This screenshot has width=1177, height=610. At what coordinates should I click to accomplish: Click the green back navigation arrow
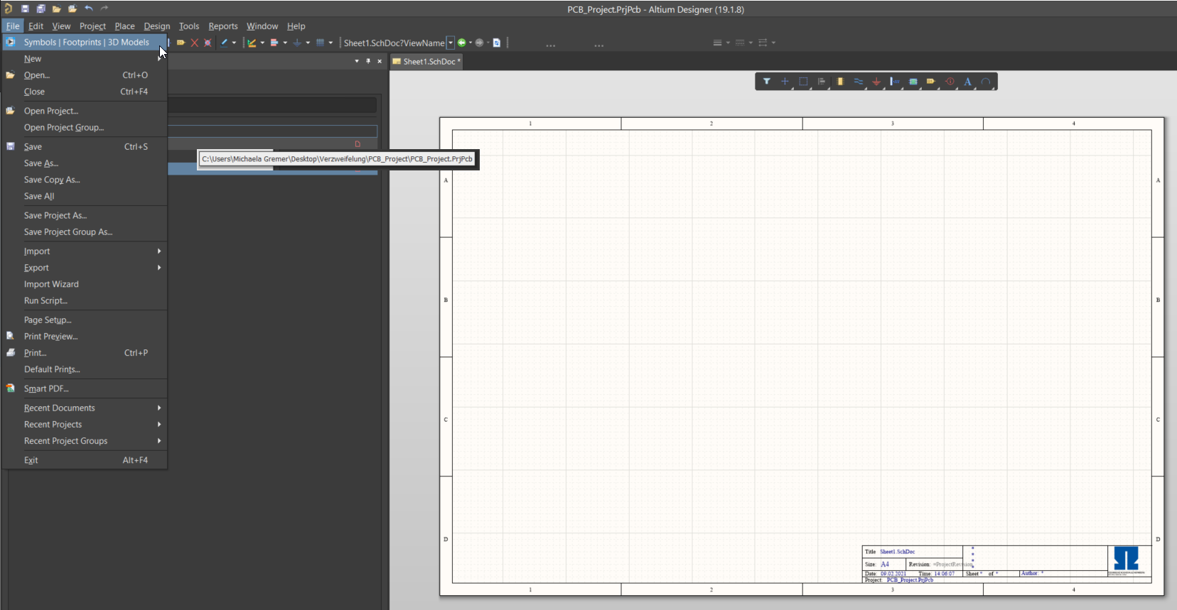coord(461,43)
